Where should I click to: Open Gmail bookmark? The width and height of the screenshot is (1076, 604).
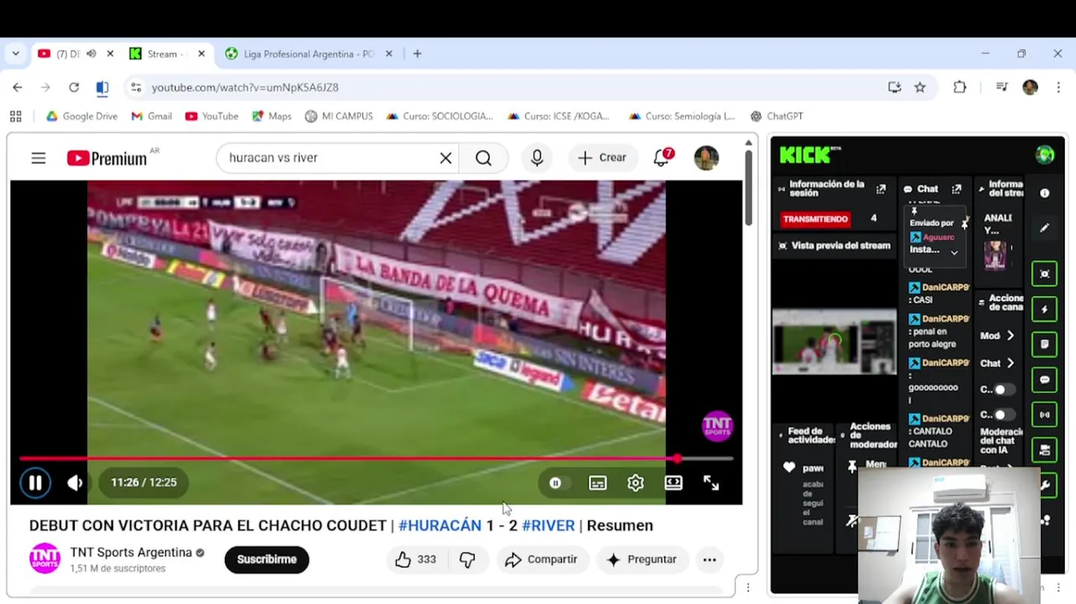pyautogui.click(x=152, y=117)
